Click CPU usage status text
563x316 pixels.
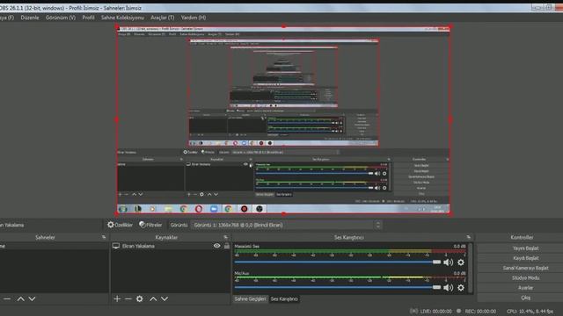point(530,312)
